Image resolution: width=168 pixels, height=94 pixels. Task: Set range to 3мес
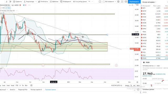click(x=8, y=85)
